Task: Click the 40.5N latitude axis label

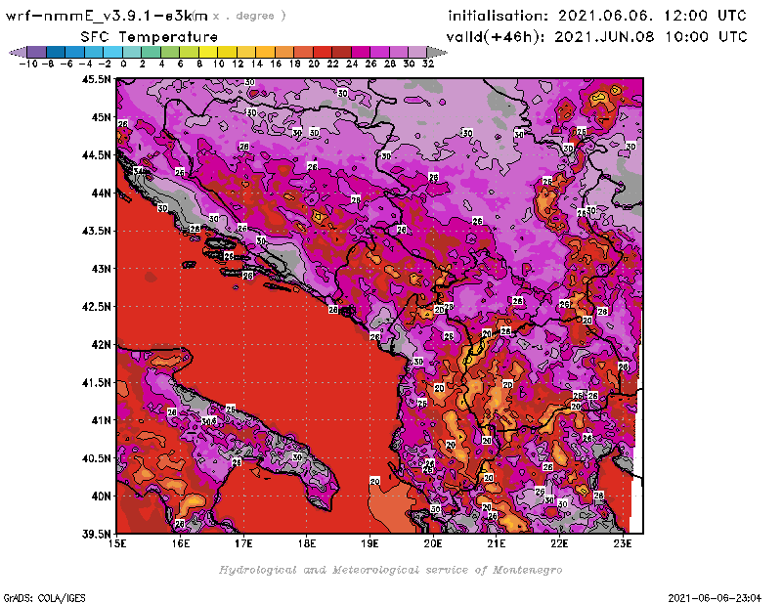Action: coord(96,458)
